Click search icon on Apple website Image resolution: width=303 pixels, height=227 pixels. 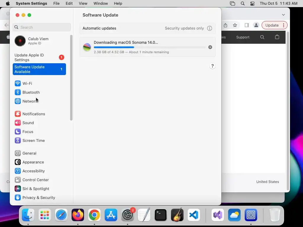click(262, 37)
